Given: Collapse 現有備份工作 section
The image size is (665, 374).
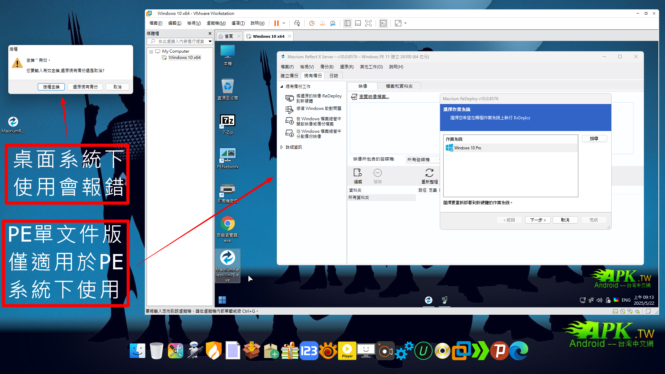Looking at the screenshot, I should click(282, 86).
